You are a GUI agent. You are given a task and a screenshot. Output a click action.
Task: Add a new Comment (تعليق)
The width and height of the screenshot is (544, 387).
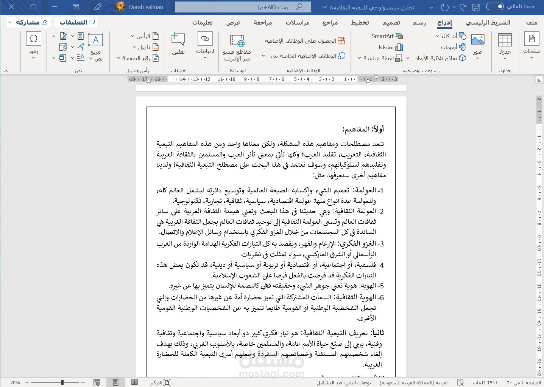tap(178, 44)
